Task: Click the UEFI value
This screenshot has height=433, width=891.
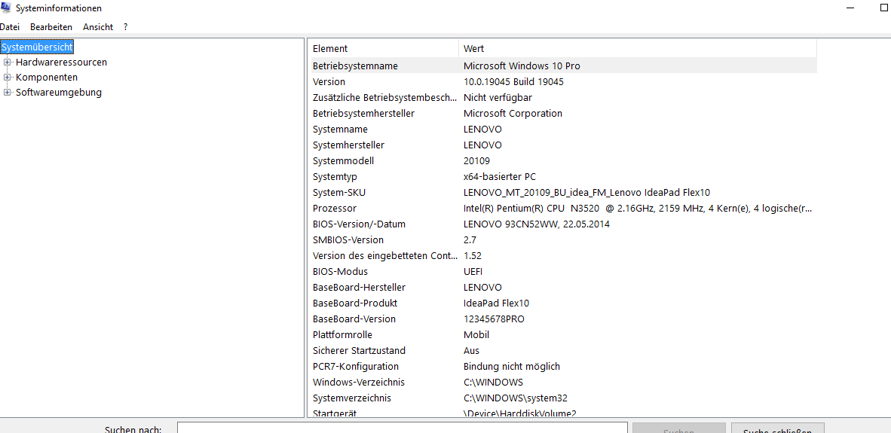Action: pos(473,272)
